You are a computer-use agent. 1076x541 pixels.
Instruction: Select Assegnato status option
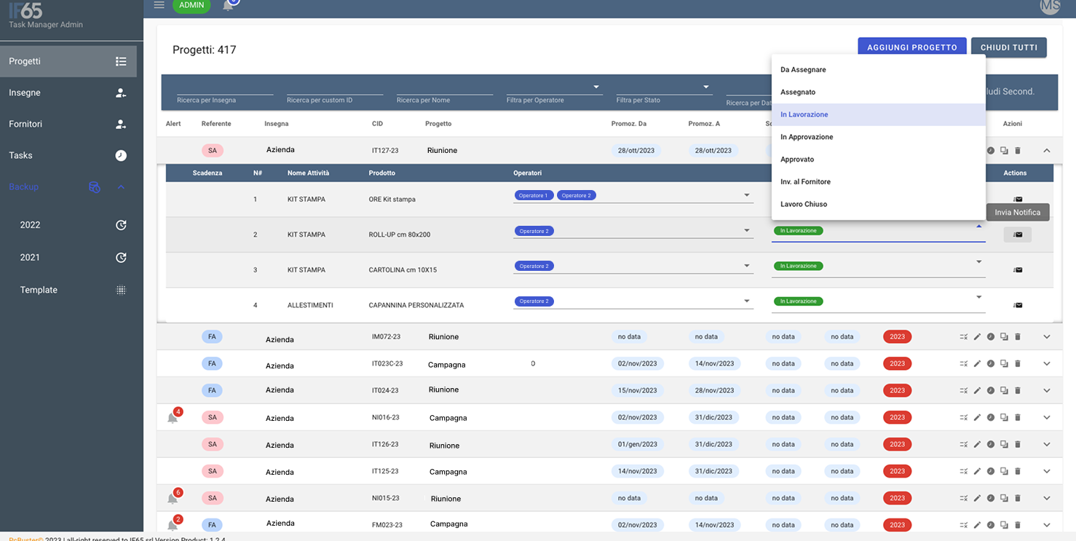pyautogui.click(x=878, y=92)
